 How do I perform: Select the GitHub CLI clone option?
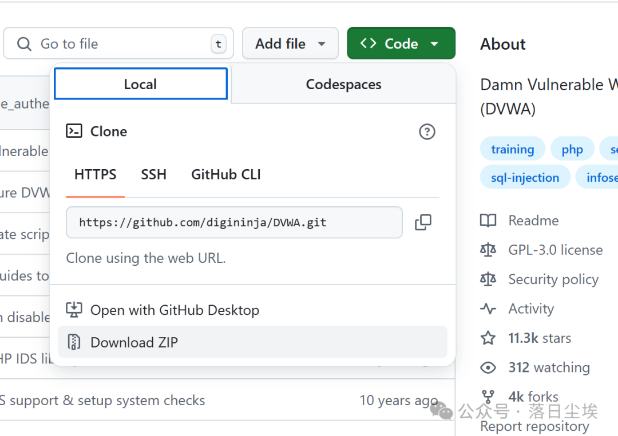tap(226, 174)
